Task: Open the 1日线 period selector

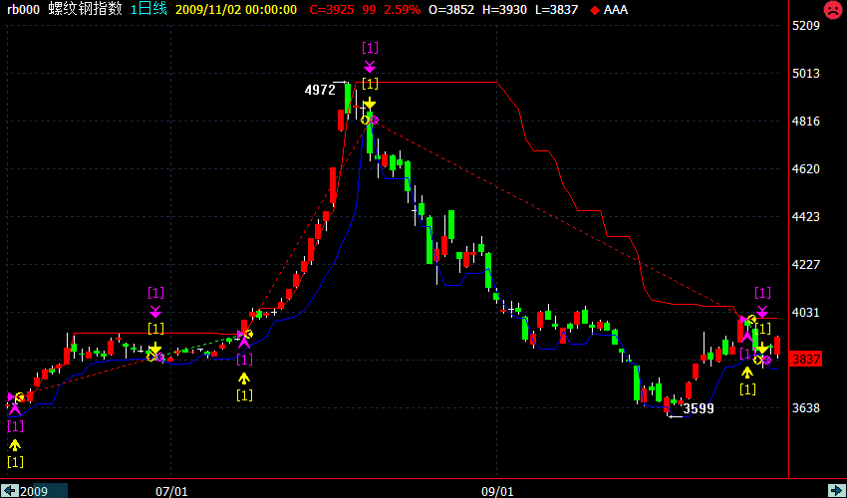Action: pos(149,9)
